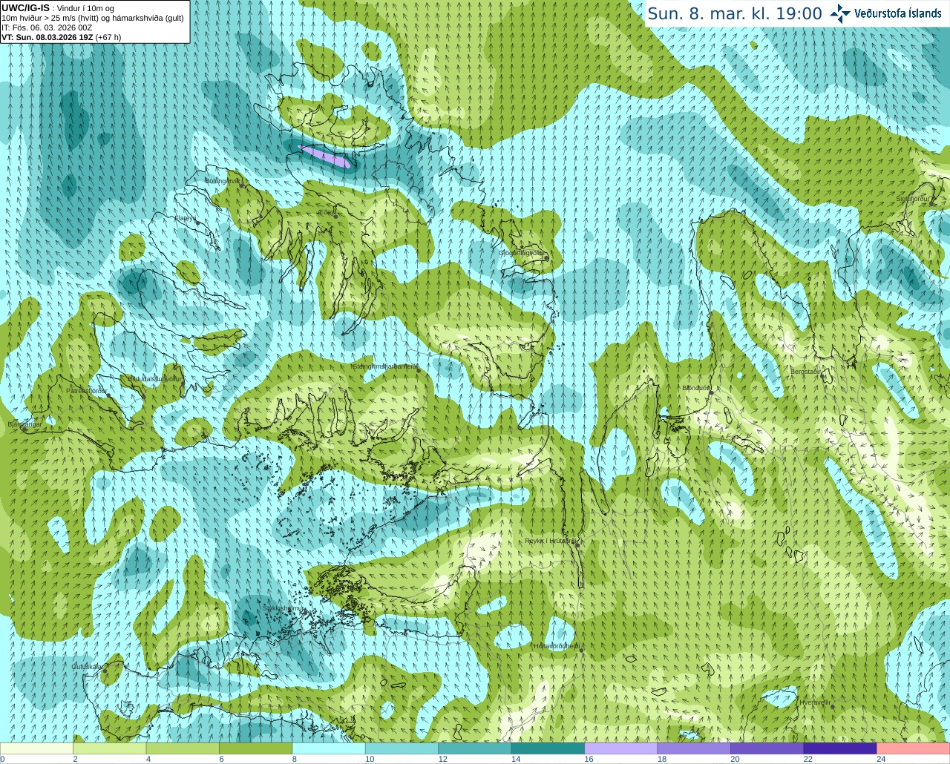This screenshot has height=764, width=950.
Task: Click the Steingrímsfjarðarheiði station label
Action: [384, 366]
